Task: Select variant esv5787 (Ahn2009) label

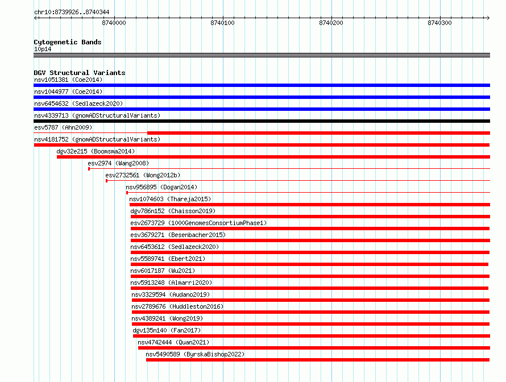Action: click(x=63, y=127)
